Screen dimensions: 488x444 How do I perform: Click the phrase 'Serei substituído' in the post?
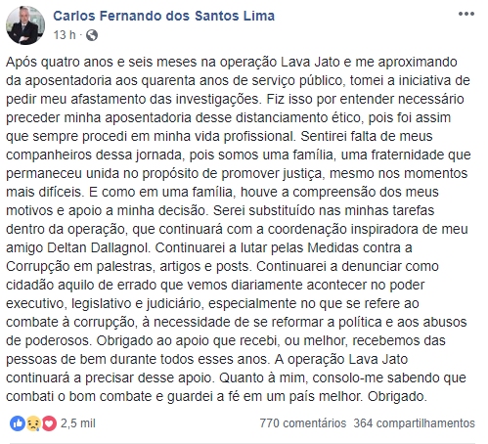pos(264,210)
